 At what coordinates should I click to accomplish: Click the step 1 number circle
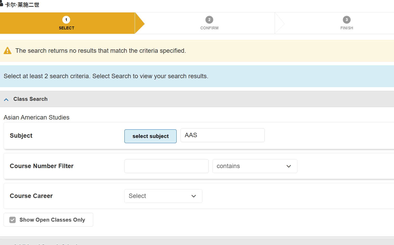(x=66, y=20)
